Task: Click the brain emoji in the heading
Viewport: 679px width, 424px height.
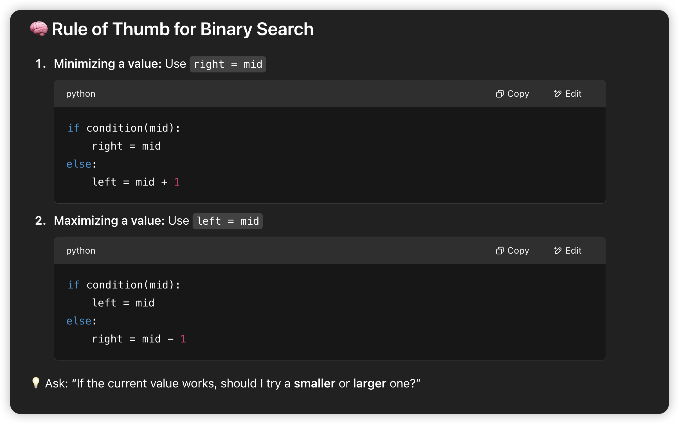Action: pos(39,29)
